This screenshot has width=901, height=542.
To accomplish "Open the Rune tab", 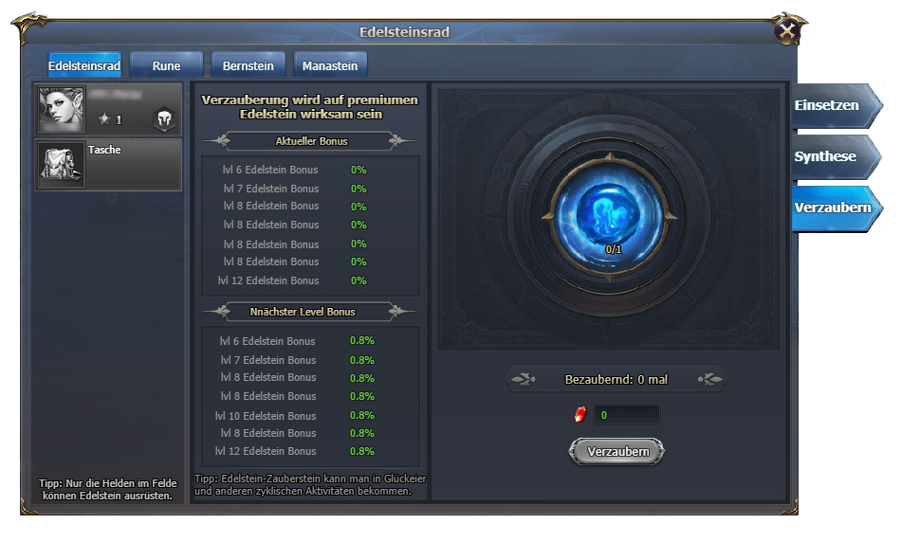I will pos(166,66).
